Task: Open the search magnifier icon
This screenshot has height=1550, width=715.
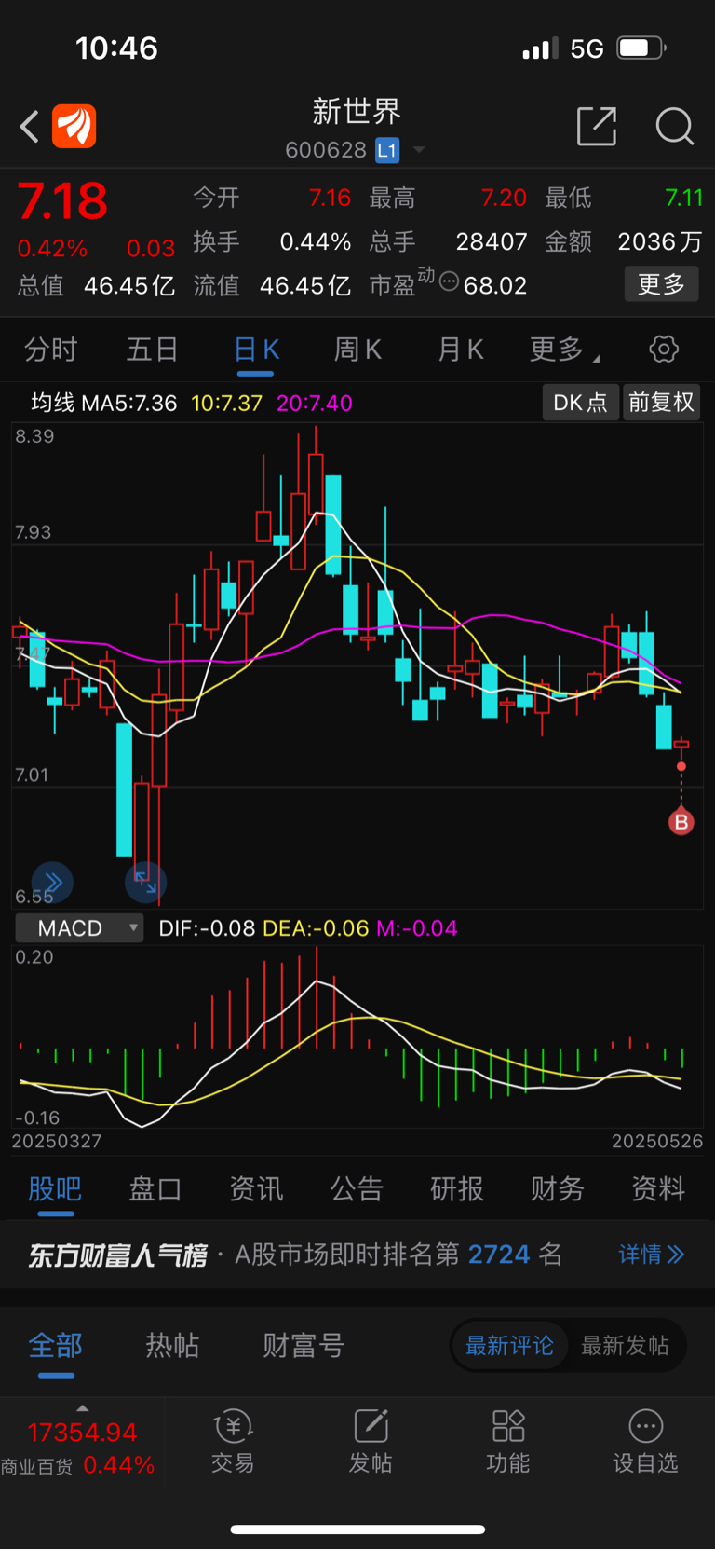Action: (675, 126)
